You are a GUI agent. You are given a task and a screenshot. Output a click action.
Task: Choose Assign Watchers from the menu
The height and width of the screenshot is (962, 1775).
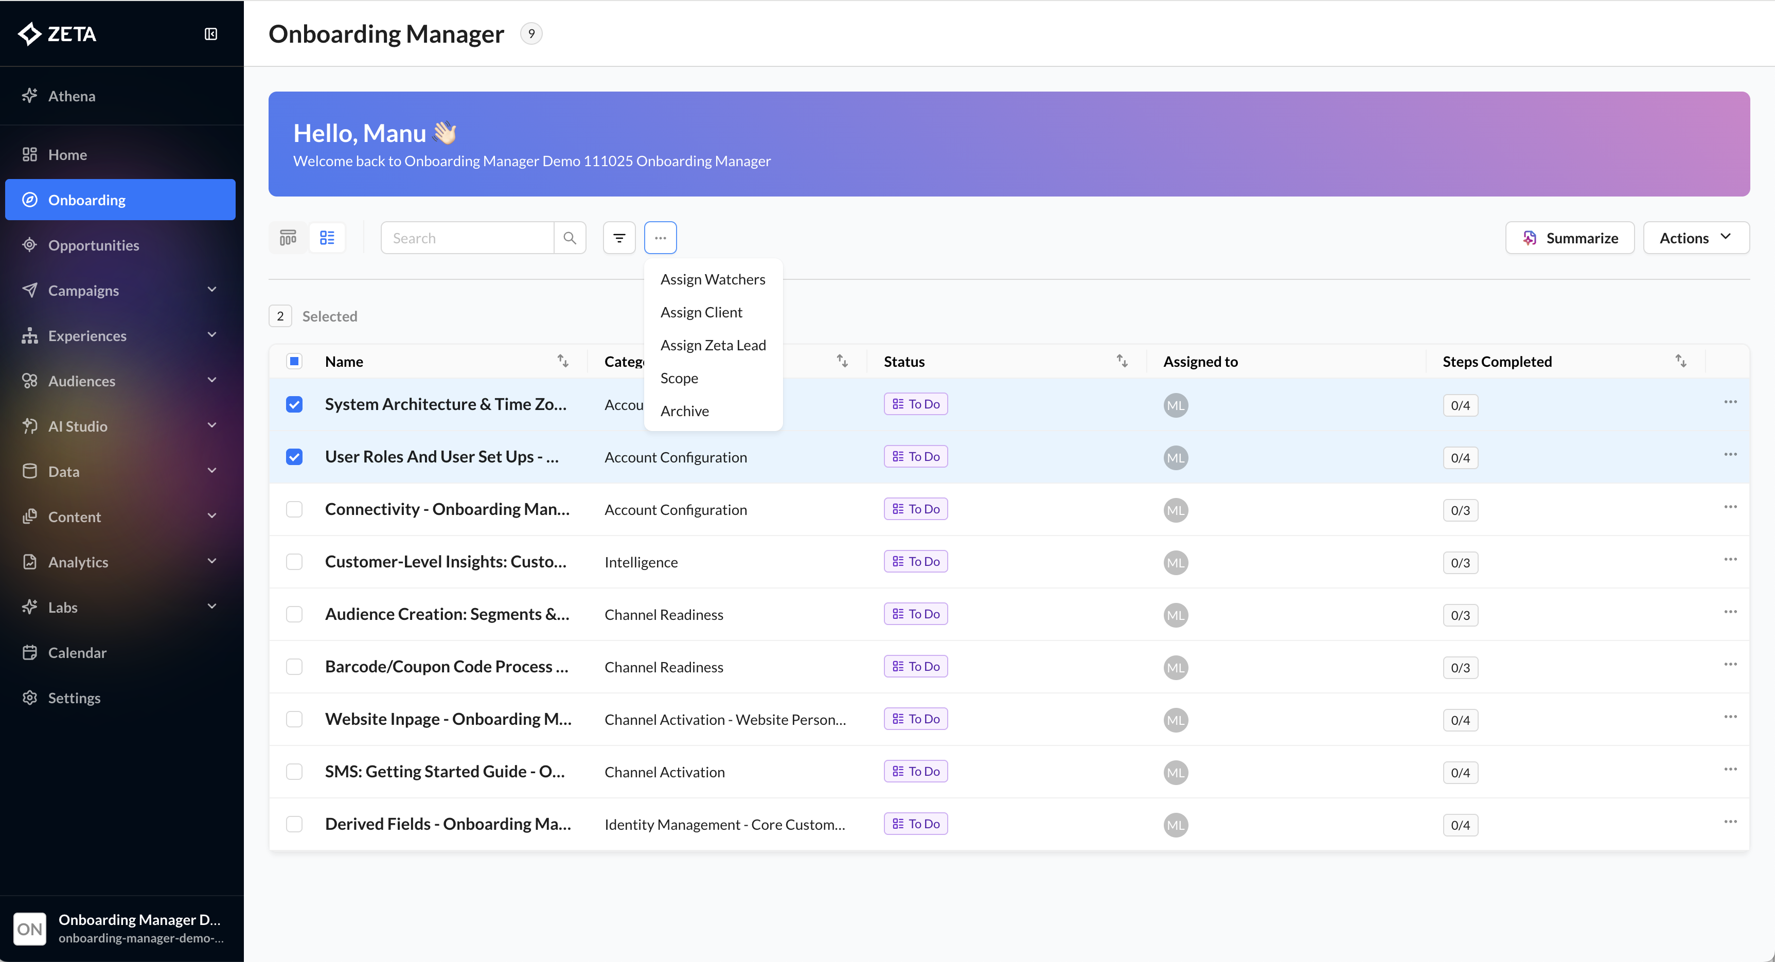(x=713, y=279)
